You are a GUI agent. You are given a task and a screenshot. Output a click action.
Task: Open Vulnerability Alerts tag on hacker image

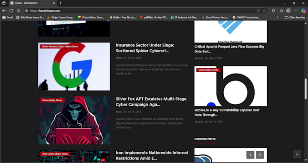click(52, 100)
